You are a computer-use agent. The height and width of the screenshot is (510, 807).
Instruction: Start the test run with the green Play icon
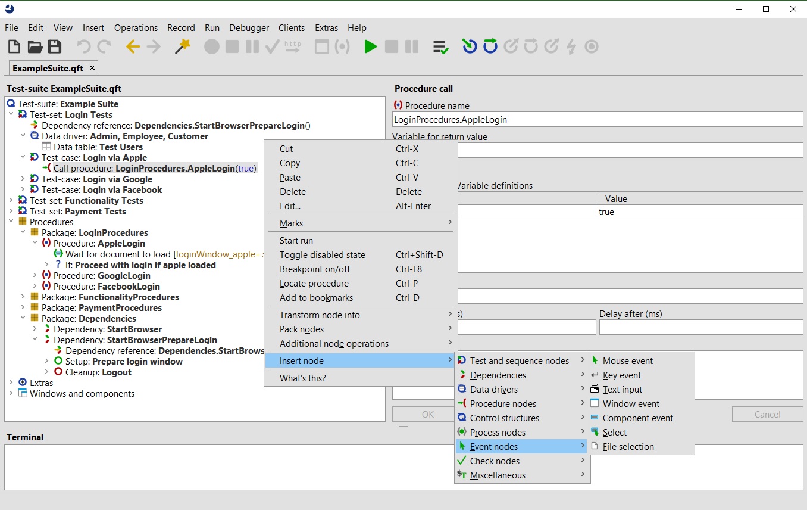tap(370, 46)
